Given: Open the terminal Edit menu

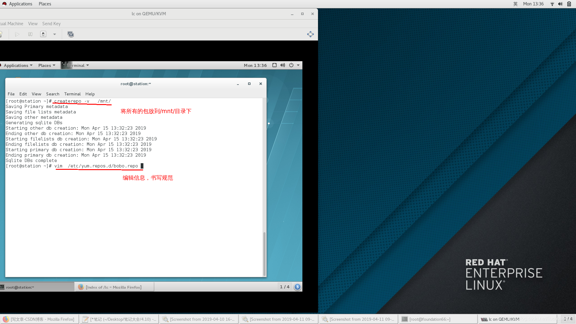Looking at the screenshot, I should [23, 94].
